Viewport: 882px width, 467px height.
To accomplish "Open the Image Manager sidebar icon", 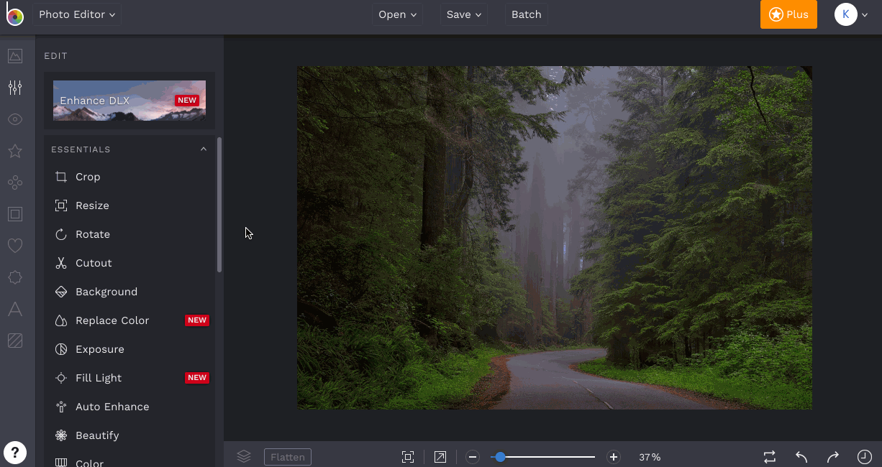I will (x=15, y=56).
